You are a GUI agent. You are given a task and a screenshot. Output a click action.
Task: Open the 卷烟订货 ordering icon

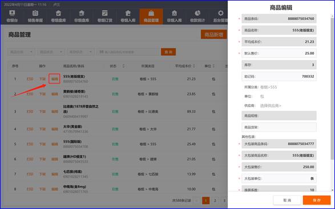[104, 13]
